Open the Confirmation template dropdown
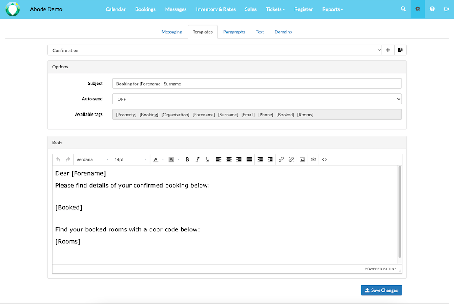The width and height of the screenshot is (454, 304). coord(215,50)
